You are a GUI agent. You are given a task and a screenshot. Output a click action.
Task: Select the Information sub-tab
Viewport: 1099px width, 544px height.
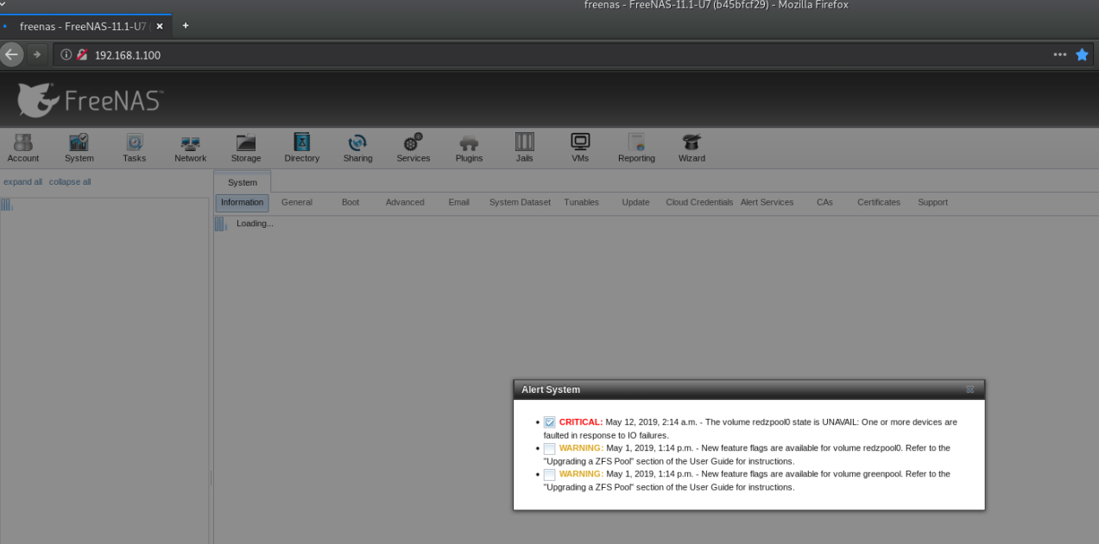tap(242, 202)
